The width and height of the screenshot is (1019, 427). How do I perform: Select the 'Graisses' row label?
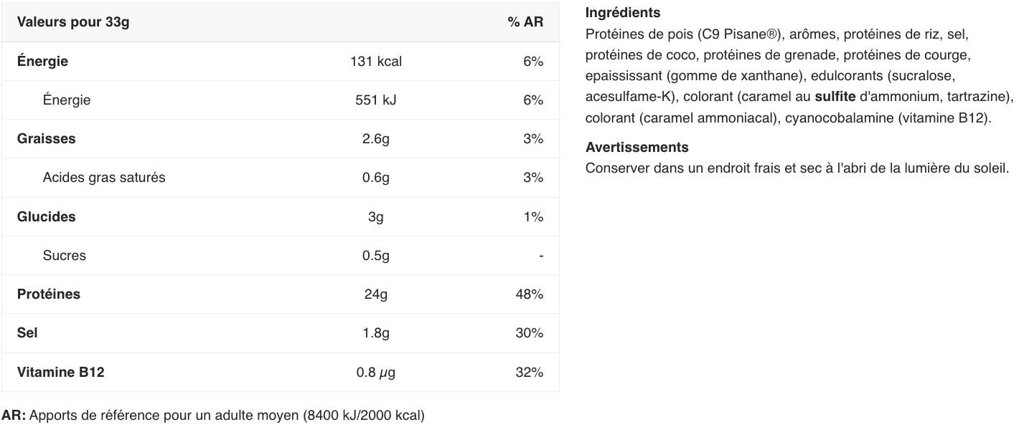46,139
